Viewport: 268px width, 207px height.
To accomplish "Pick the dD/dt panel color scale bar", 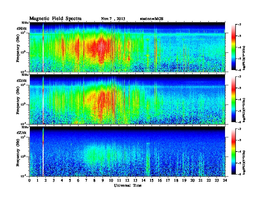I will click(233, 99).
